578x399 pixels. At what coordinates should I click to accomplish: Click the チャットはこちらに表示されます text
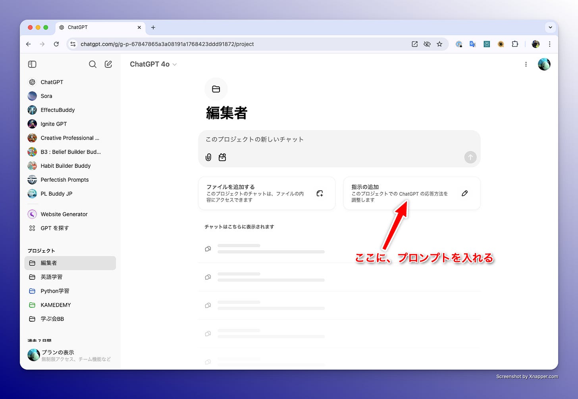[x=239, y=227]
